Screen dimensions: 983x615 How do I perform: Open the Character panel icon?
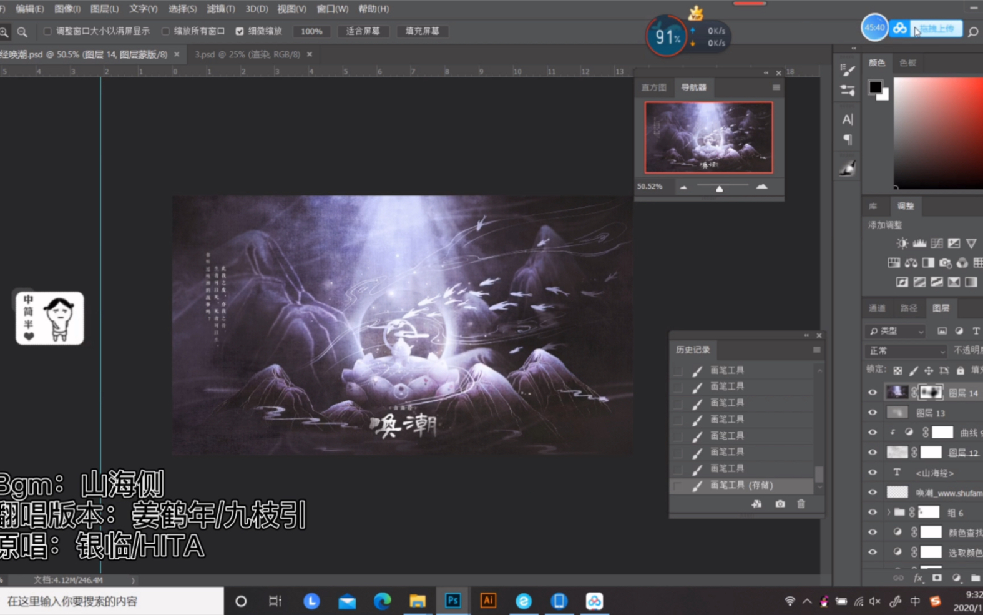pos(848,119)
